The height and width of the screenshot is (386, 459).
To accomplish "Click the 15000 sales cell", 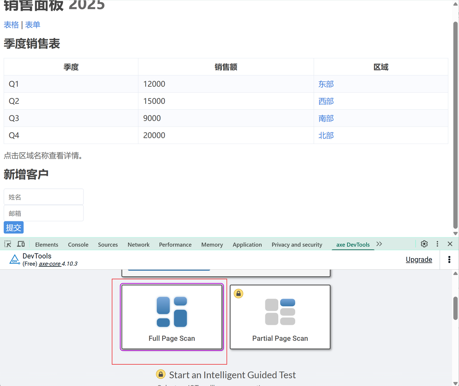I will (226, 101).
